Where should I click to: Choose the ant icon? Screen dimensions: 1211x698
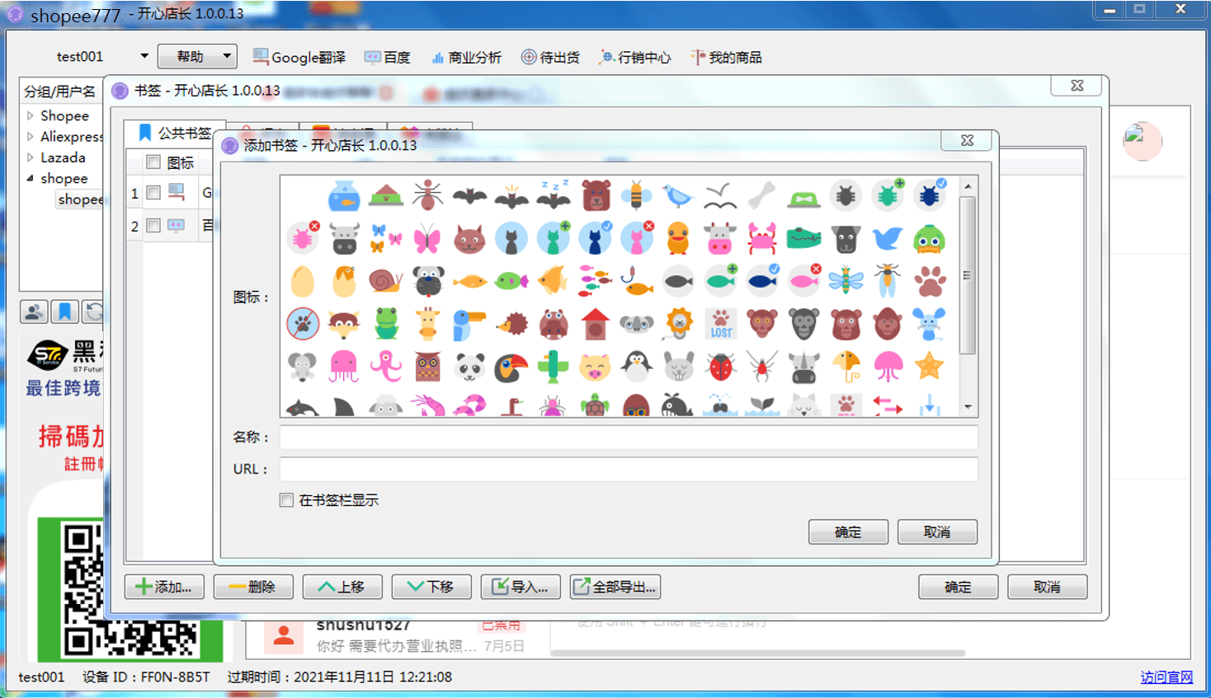click(x=427, y=196)
